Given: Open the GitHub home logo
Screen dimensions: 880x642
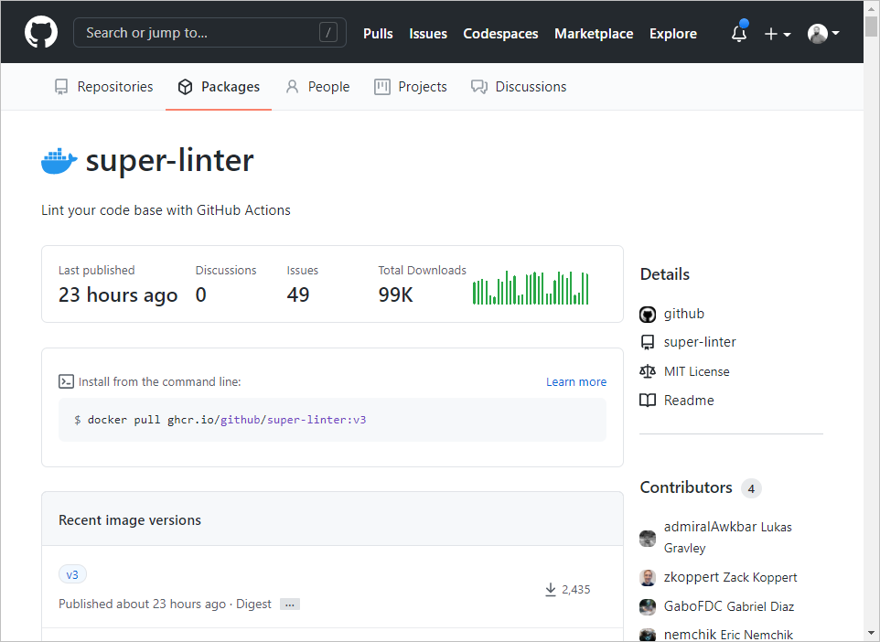Looking at the screenshot, I should point(41,32).
